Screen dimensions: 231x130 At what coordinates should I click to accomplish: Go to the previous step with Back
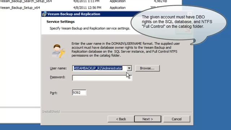121,119
